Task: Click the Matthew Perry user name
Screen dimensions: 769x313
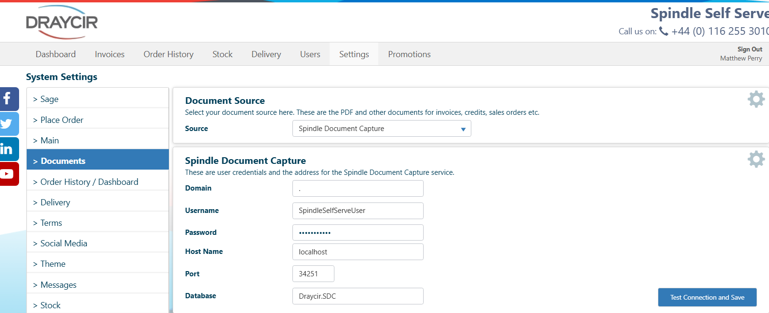Action: click(741, 58)
